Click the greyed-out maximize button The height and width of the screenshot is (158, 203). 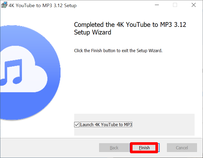(175, 5)
